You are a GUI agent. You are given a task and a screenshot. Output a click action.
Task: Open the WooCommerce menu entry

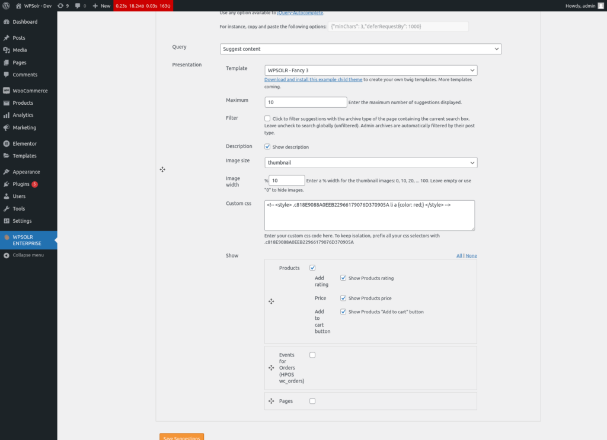(x=28, y=91)
